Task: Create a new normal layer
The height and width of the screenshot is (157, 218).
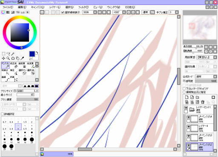Action: point(187,97)
